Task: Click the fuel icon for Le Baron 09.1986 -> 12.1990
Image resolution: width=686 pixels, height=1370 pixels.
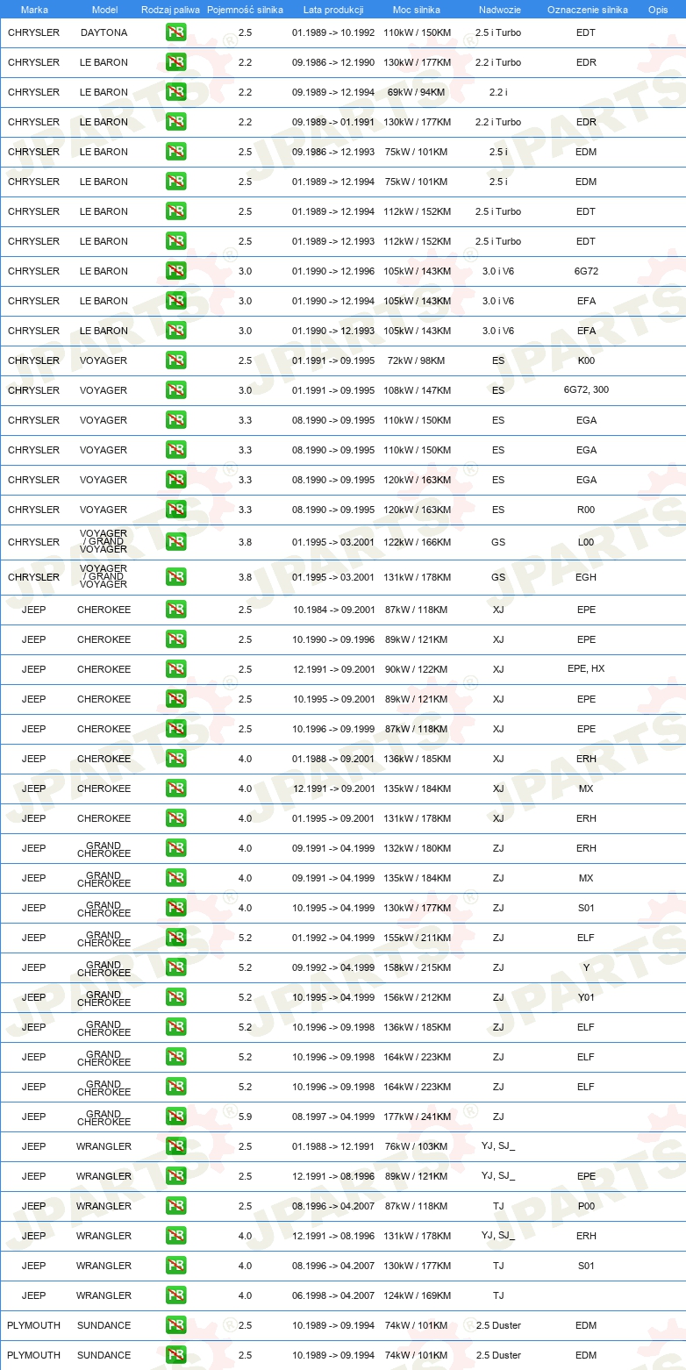Action: 175,63
